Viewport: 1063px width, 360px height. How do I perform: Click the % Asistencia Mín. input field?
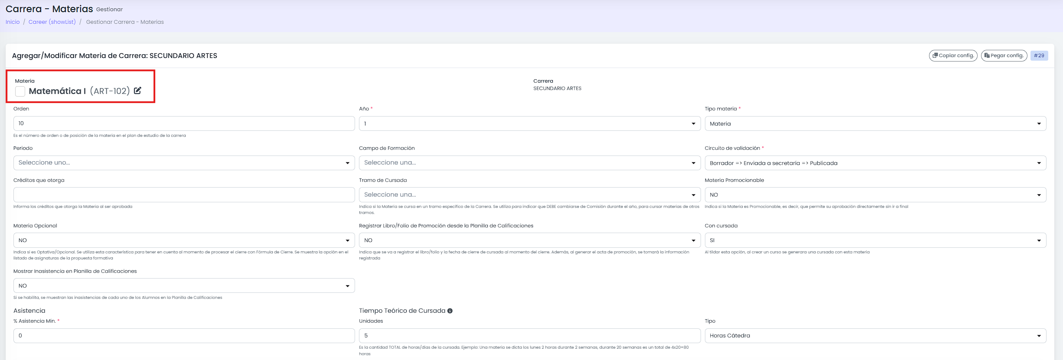pyautogui.click(x=184, y=336)
